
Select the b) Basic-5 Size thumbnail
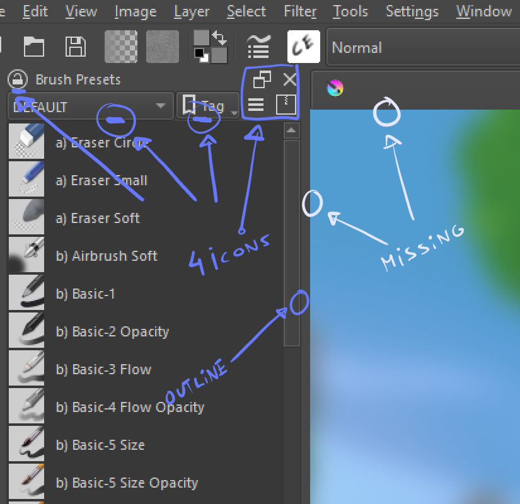[x=26, y=444]
